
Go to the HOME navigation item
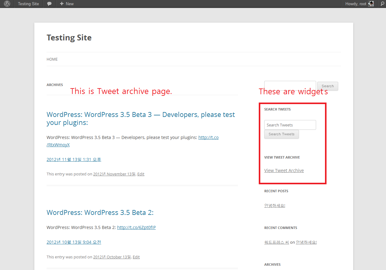coord(52,59)
